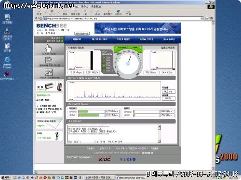Screen dimensions: 241x180
Task: Click the "10.01 Mbps" download speed value
Action: point(75,72)
